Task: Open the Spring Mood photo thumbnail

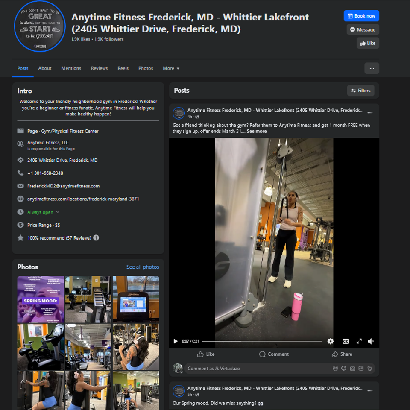Action: [x=41, y=299]
